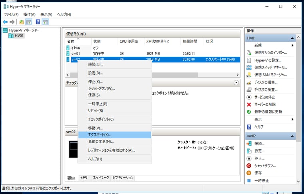Toggle the action pane toolbar icon
304x194 pixels.
pos(45,22)
